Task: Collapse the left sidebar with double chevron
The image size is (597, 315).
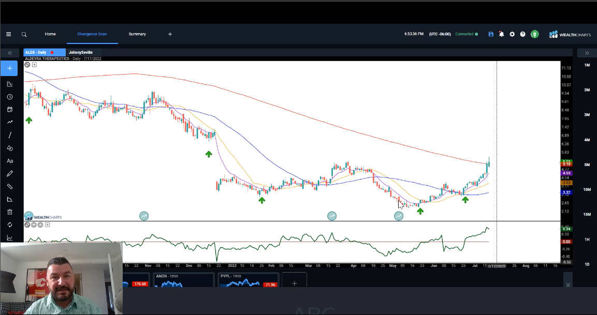Action: click(9, 53)
